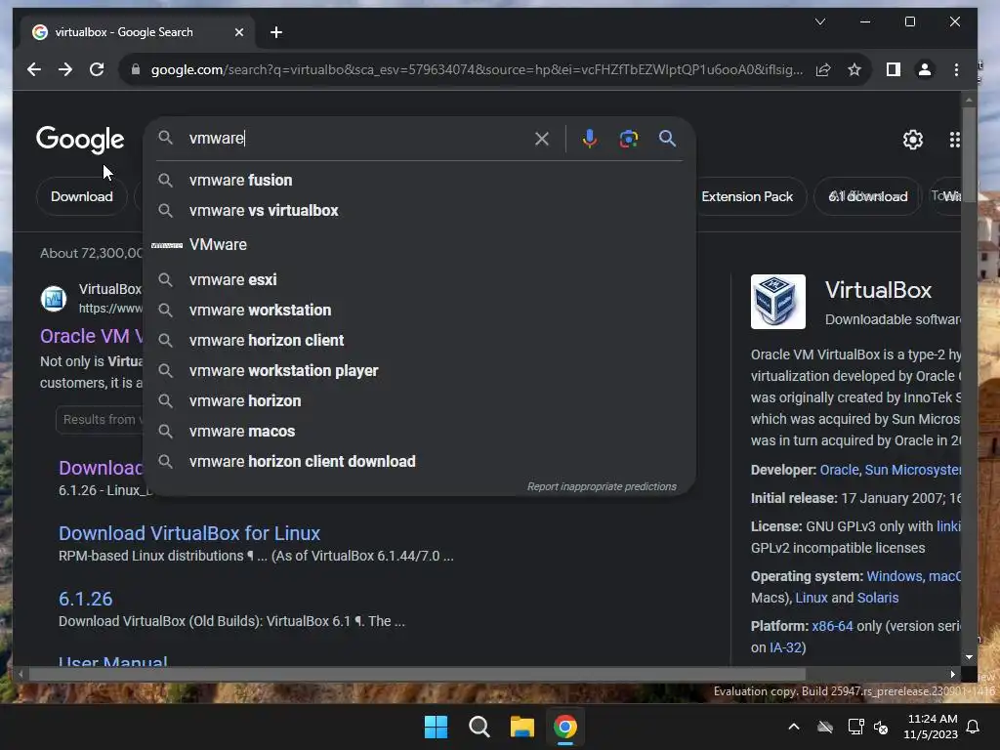Click the vertical page scrollbar
Screen dimensions: 1000x750
[x=969, y=153]
